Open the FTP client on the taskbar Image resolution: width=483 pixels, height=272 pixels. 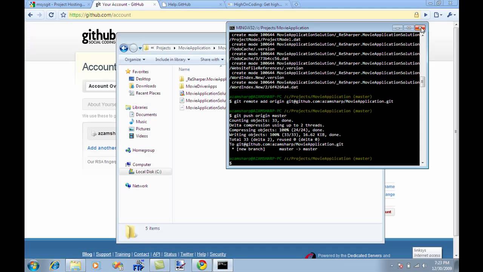tap(139, 265)
